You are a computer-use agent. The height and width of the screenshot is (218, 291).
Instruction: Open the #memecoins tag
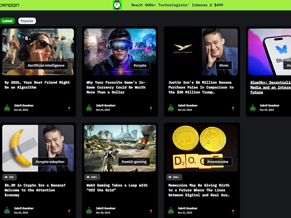coord(218,162)
